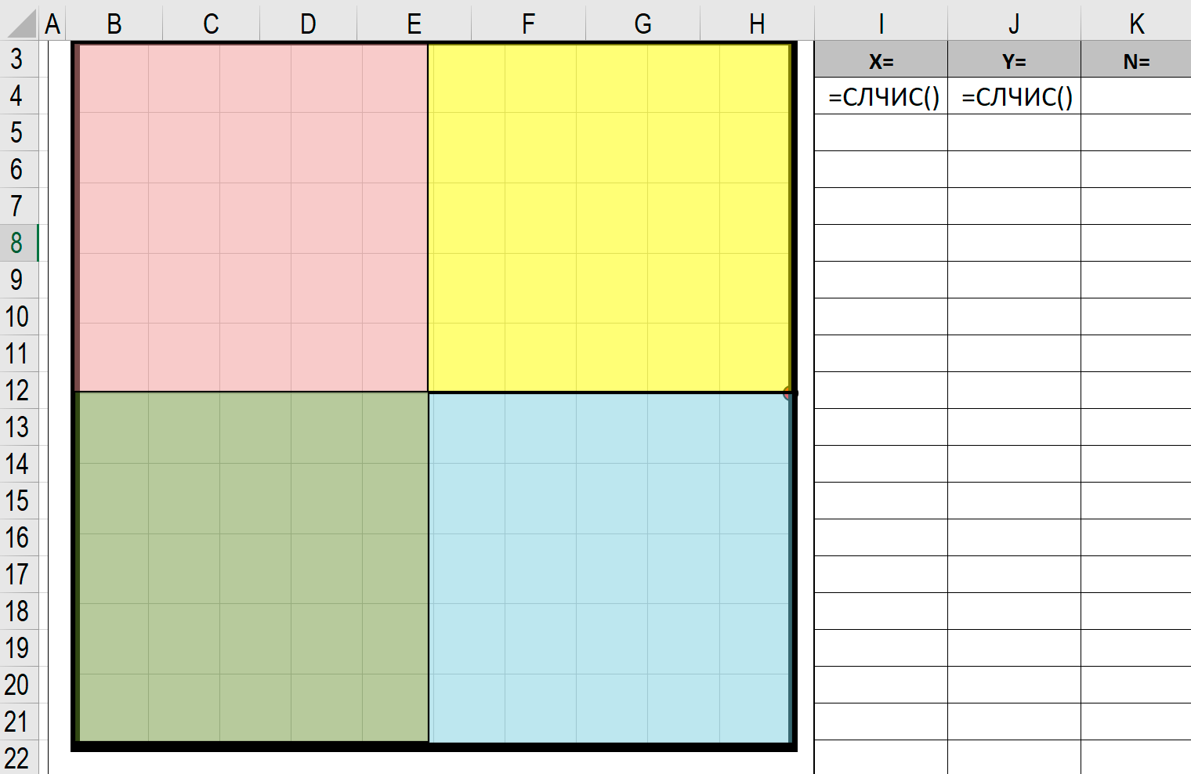The width and height of the screenshot is (1191, 774).
Task: Select column B header
Action: pyautogui.click(x=114, y=24)
